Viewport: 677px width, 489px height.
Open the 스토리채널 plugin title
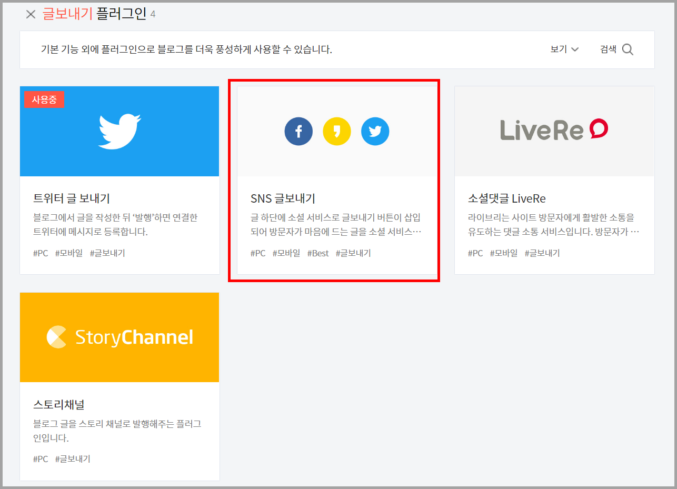point(59,405)
